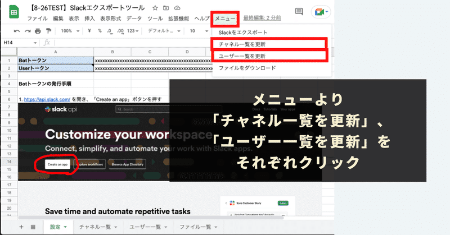
Task: Open the font size 10 dropdown
Action: pyautogui.click(x=199, y=31)
